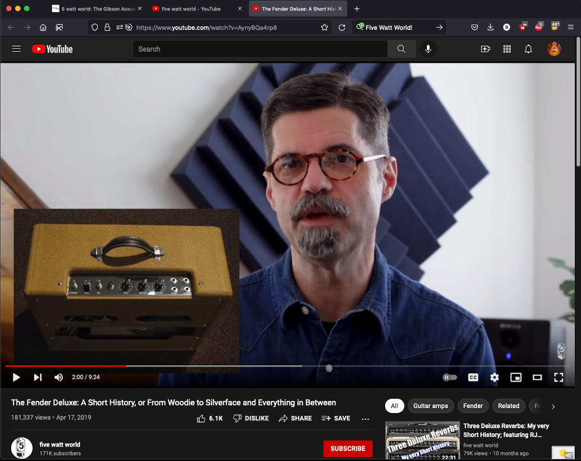581x461 pixels.
Task: Subscribe to five watt world
Action: pos(348,448)
